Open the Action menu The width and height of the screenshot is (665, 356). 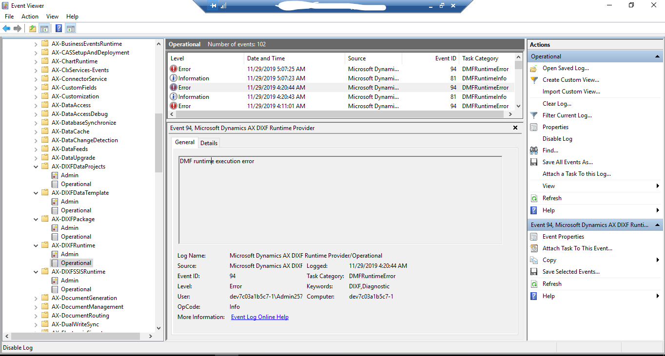pos(30,17)
